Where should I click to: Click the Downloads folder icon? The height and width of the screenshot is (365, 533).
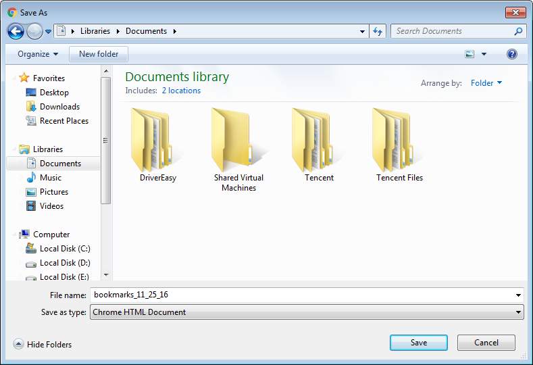point(31,107)
